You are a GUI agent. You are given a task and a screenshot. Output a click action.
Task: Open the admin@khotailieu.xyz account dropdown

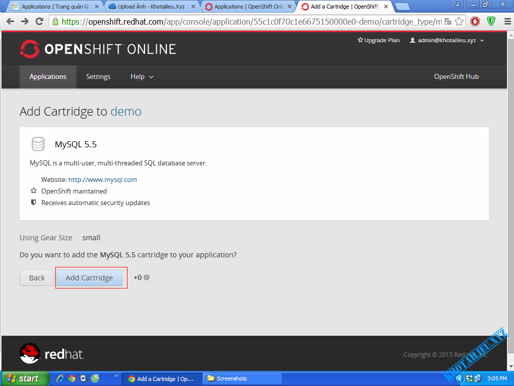click(x=447, y=40)
